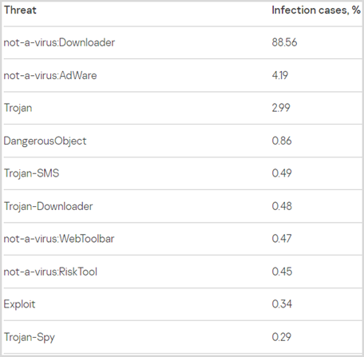Screen dimensions: 364x357
Task: Select the Trojan-Spy threat name
Action: (x=30, y=338)
